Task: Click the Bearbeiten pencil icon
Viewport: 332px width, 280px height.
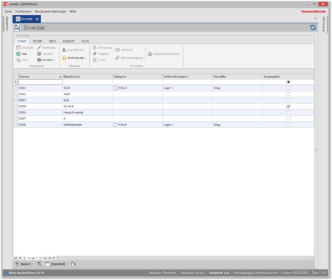Action: 39,48
